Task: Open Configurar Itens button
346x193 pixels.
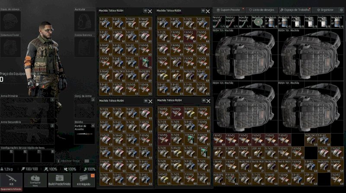Action: [35, 180]
